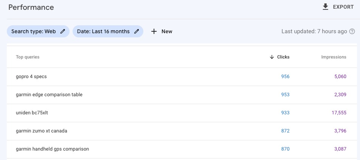Click the plus icon to add filter
The width and height of the screenshot is (360, 160).
coord(154,31)
